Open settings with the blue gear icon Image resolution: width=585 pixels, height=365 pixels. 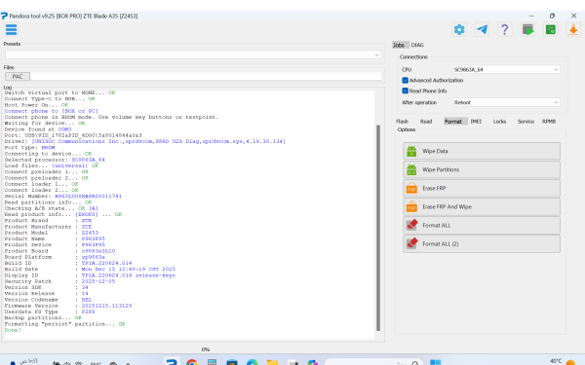pos(459,29)
